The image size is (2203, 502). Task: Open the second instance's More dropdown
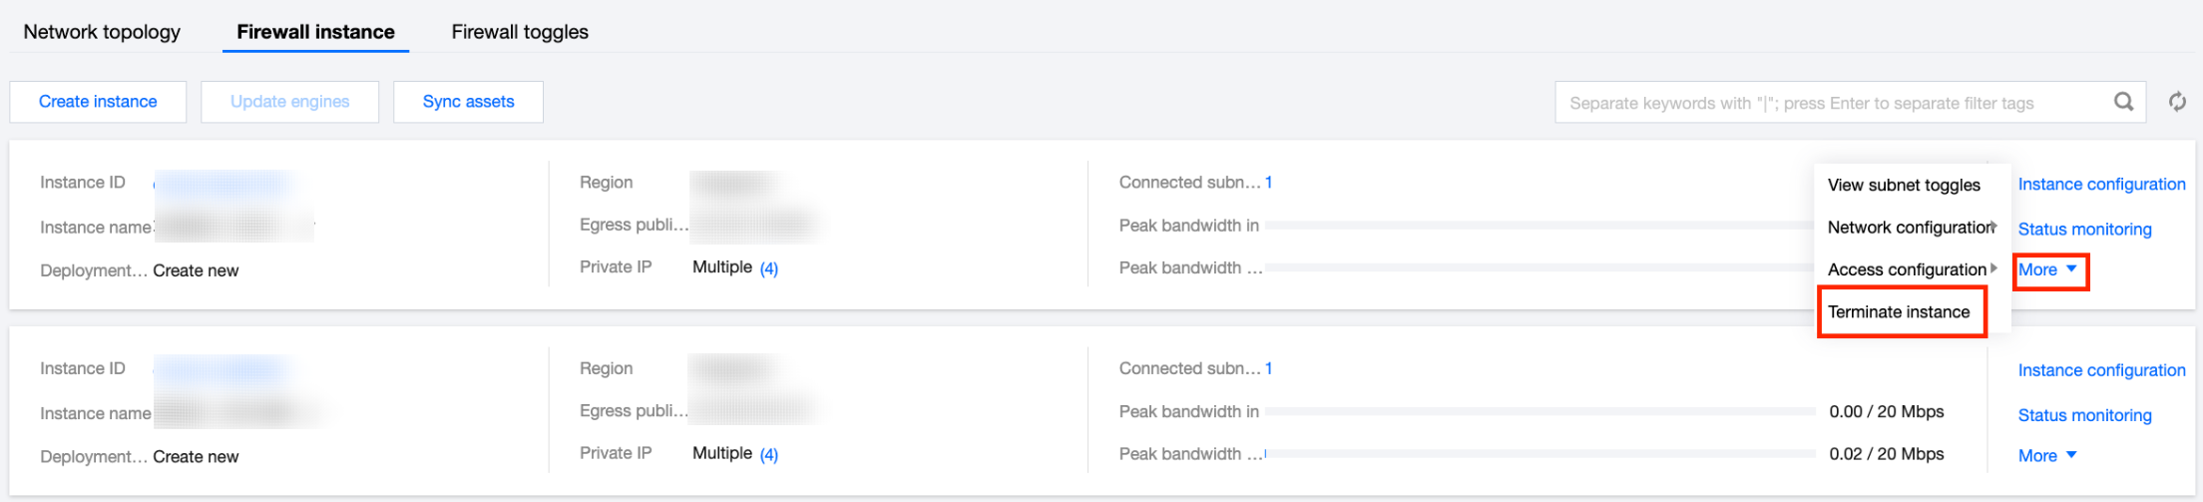2047,455
